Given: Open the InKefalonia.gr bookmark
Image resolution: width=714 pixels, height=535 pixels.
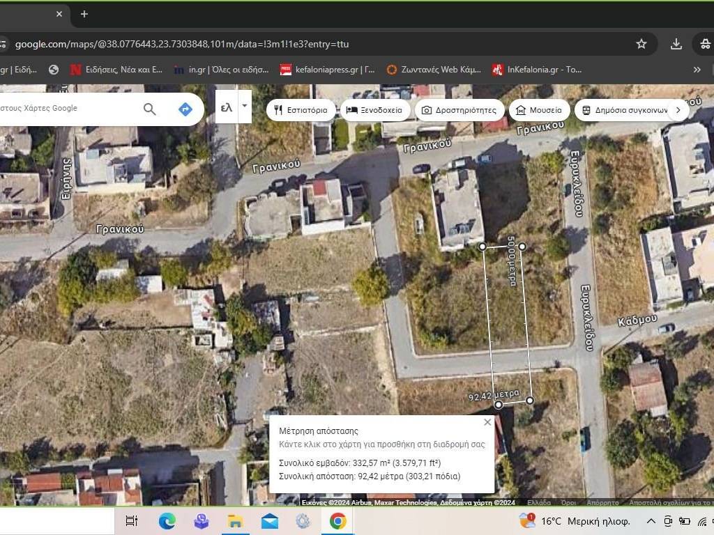Looking at the screenshot, I should point(537,70).
